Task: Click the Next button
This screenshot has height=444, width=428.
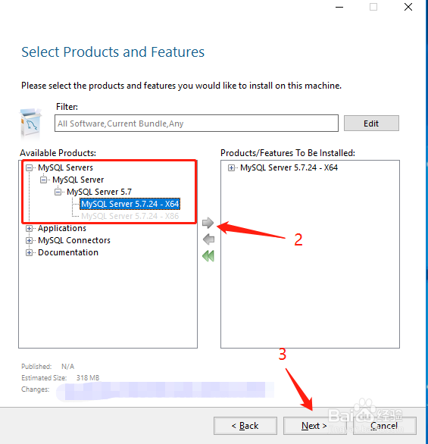Action: (x=315, y=426)
